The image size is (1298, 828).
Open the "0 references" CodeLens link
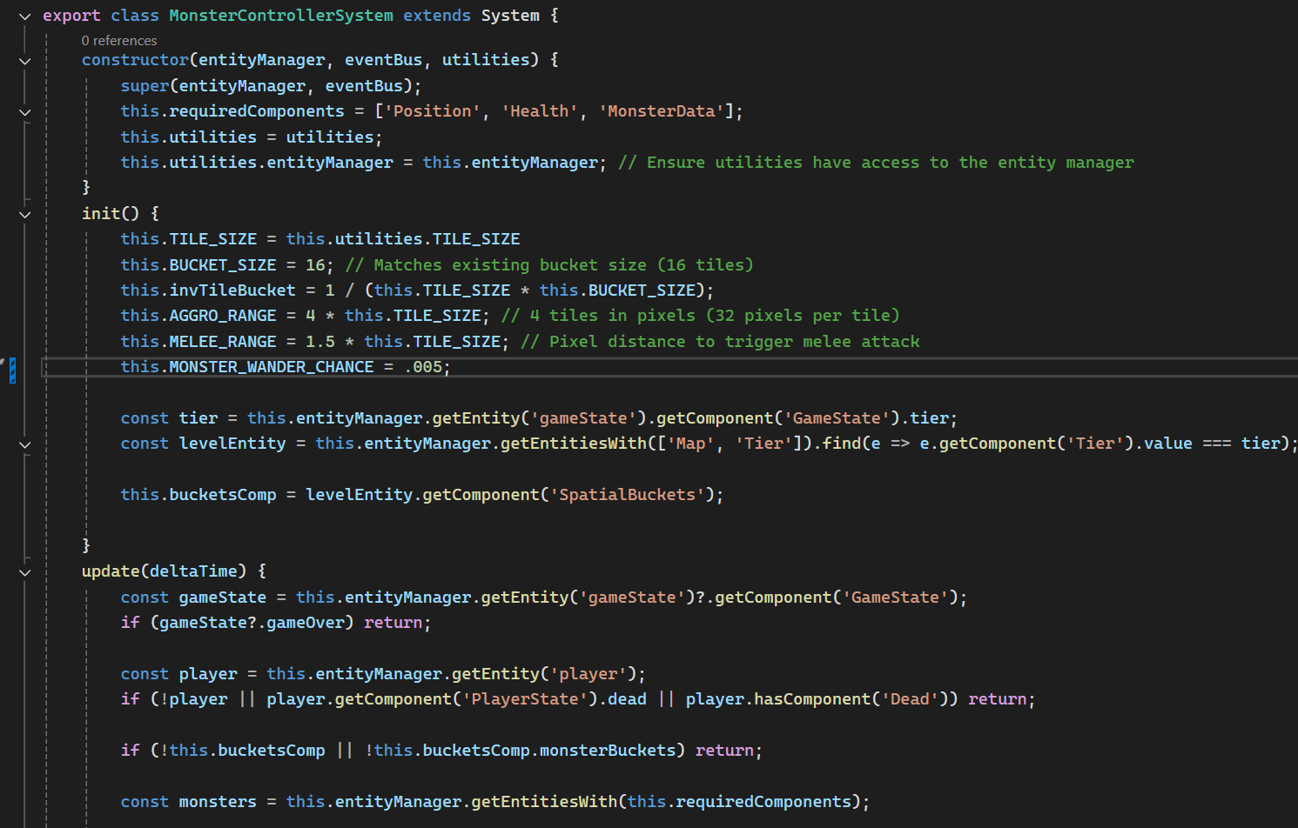[x=119, y=41]
